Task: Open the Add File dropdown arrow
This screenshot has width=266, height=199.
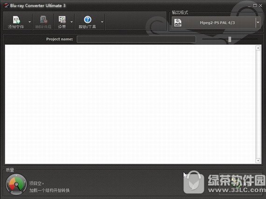Action: (x=30, y=22)
